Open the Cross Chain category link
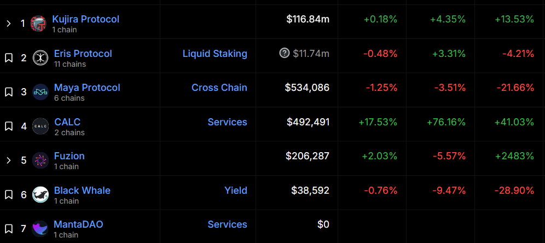The image size is (545, 243). [x=219, y=88]
